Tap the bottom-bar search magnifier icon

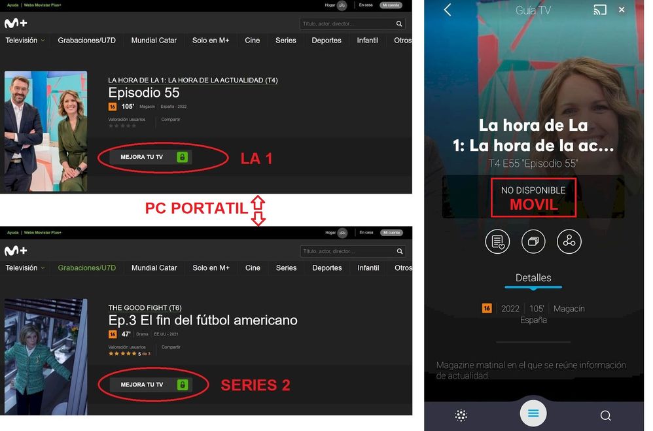605,415
